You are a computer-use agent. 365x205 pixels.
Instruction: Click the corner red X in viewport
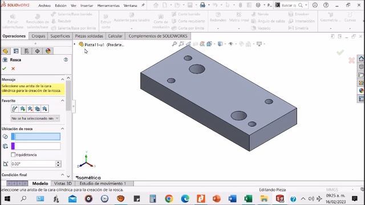pos(351,60)
